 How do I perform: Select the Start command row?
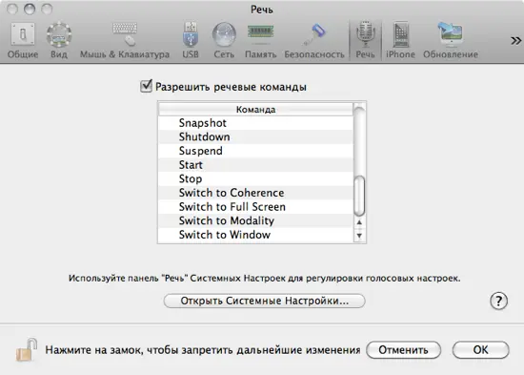pos(255,165)
